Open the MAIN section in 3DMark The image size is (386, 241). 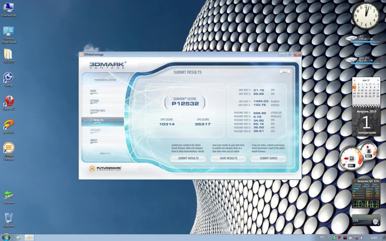pyautogui.click(x=93, y=91)
